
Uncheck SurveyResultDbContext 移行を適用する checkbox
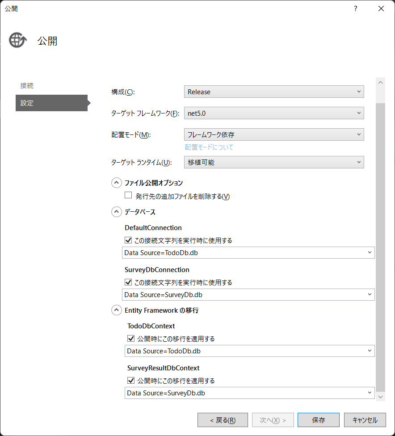[x=131, y=381]
